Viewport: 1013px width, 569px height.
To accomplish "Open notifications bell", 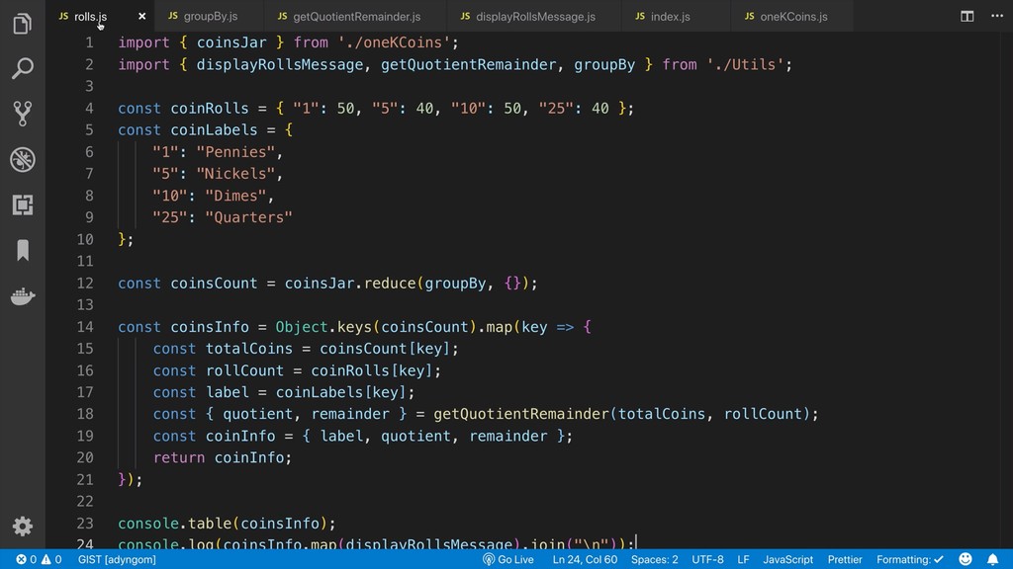I will [992, 559].
